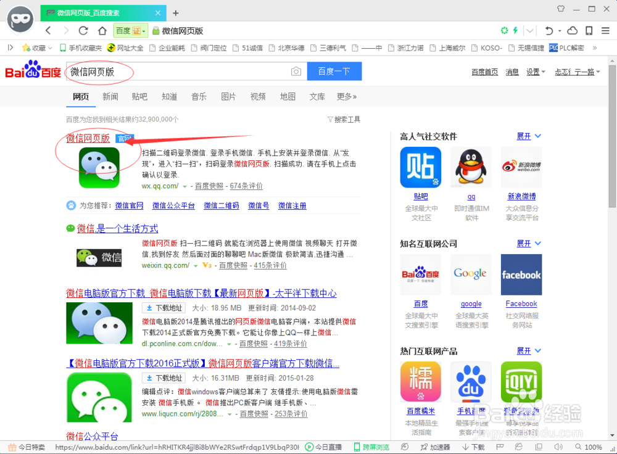
Task: Click the QQ penguin icon
Action: (471, 167)
